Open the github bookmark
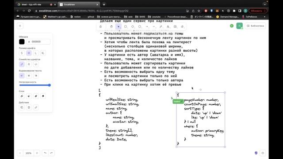 point(91,17)
